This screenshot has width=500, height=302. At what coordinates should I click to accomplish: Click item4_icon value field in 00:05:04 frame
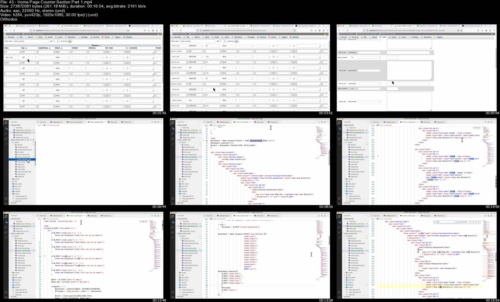pos(408,84)
